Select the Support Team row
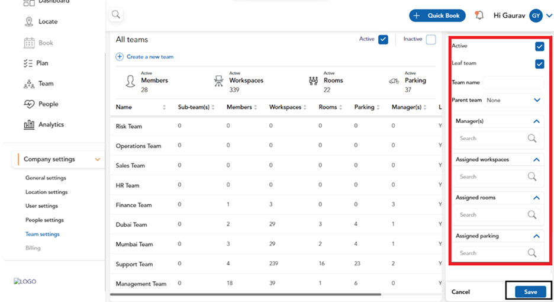This screenshot has width=554, height=302. (x=276, y=264)
